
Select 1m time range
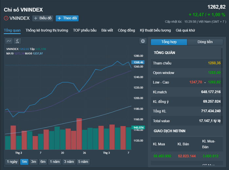point(24,162)
